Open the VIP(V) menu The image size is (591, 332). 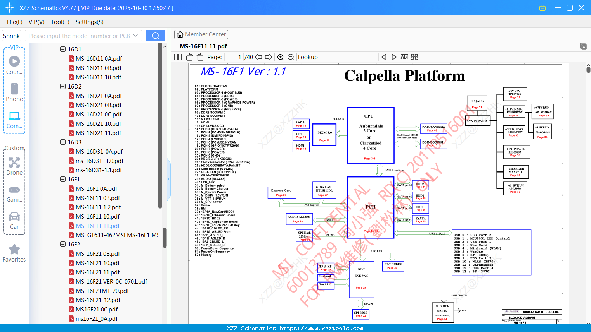click(x=36, y=22)
